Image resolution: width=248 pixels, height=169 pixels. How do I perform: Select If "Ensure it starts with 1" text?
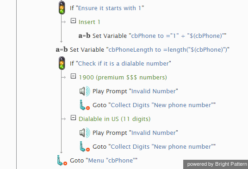pos(107,8)
